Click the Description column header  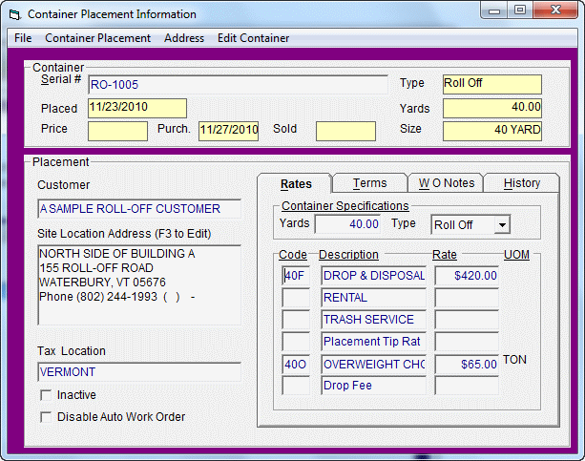[x=348, y=255]
